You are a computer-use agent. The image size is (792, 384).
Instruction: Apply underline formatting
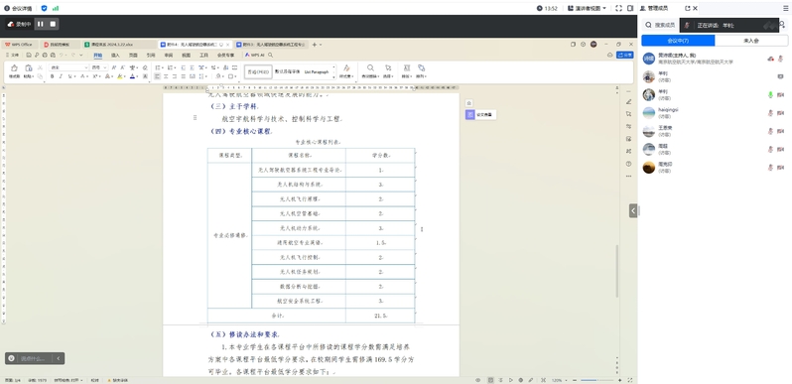(70, 76)
